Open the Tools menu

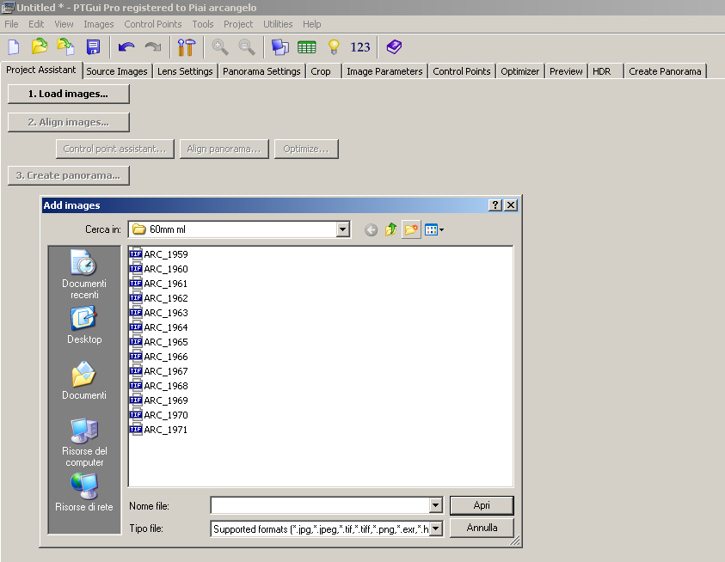tap(202, 24)
